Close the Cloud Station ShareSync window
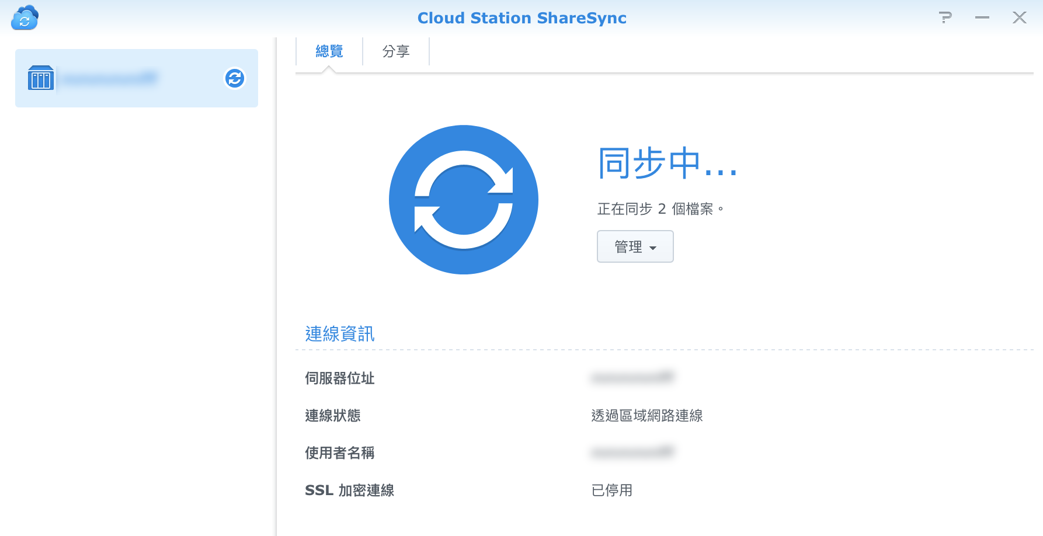This screenshot has height=536, width=1043. pos(1019,18)
